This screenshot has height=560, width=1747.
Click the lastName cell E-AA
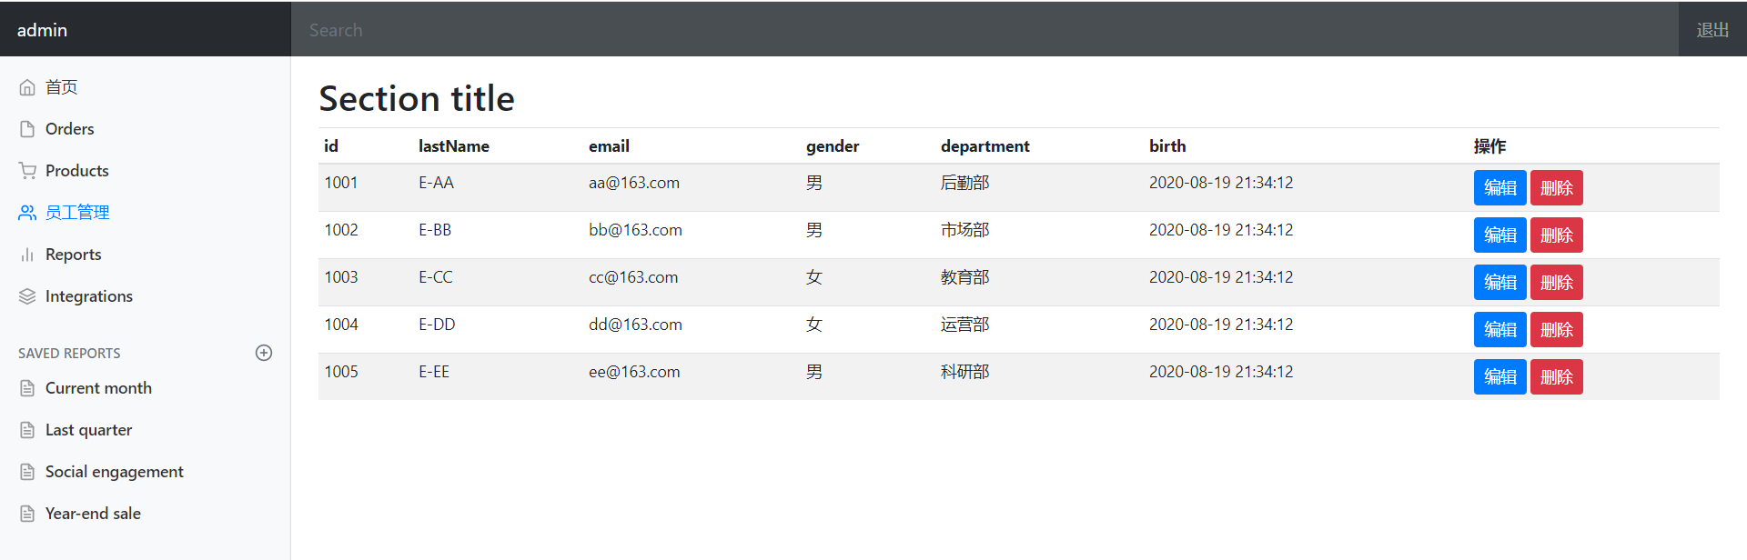pos(436,183)
